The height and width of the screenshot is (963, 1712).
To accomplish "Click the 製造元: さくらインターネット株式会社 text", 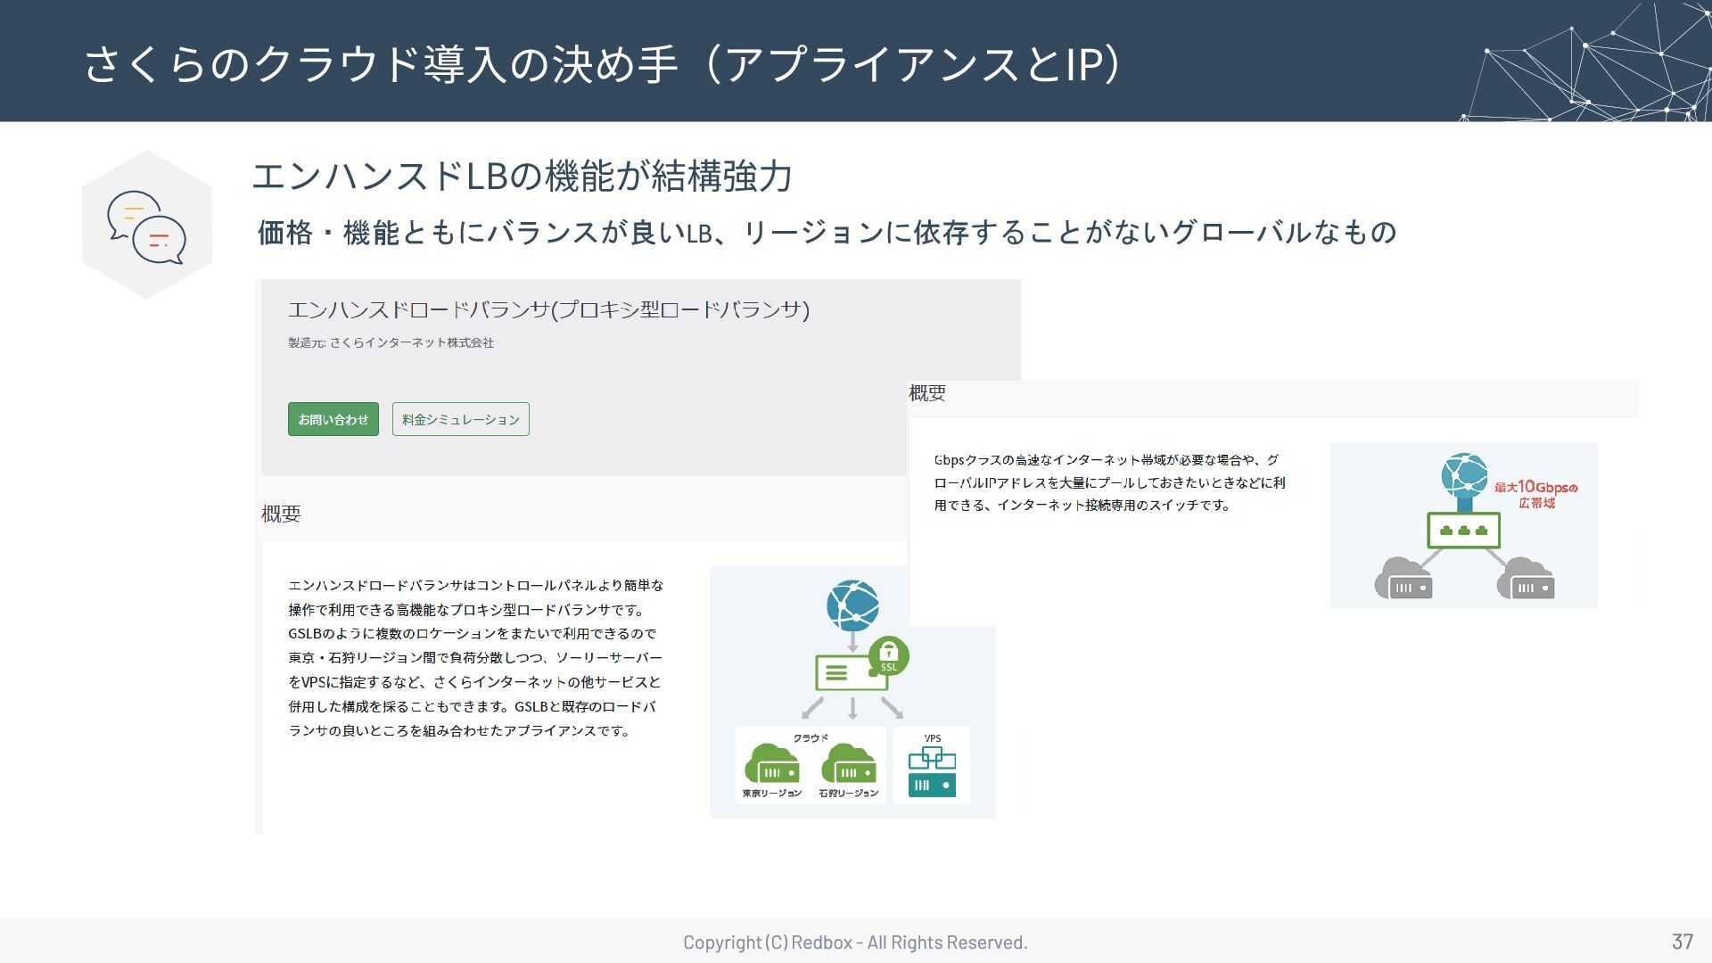I will click(x=391, y=342).
